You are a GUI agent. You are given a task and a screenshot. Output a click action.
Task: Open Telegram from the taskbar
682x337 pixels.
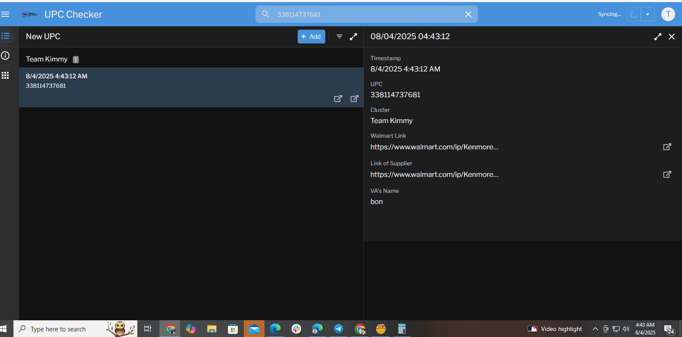point(339,329)
